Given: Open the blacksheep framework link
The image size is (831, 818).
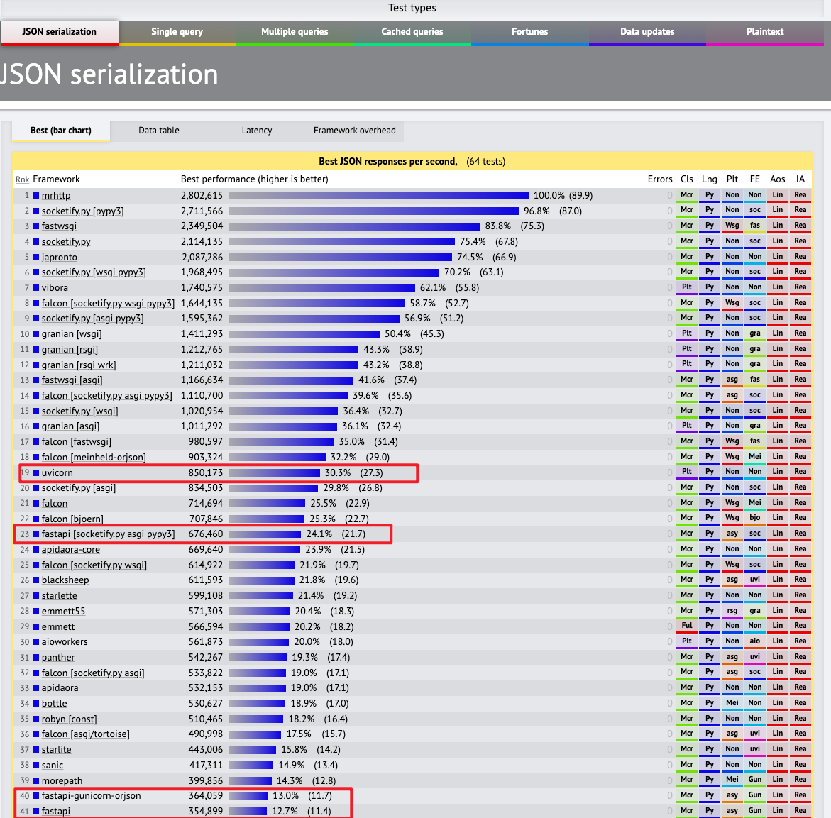Looking at the screenshot, I should pos(65,580).
